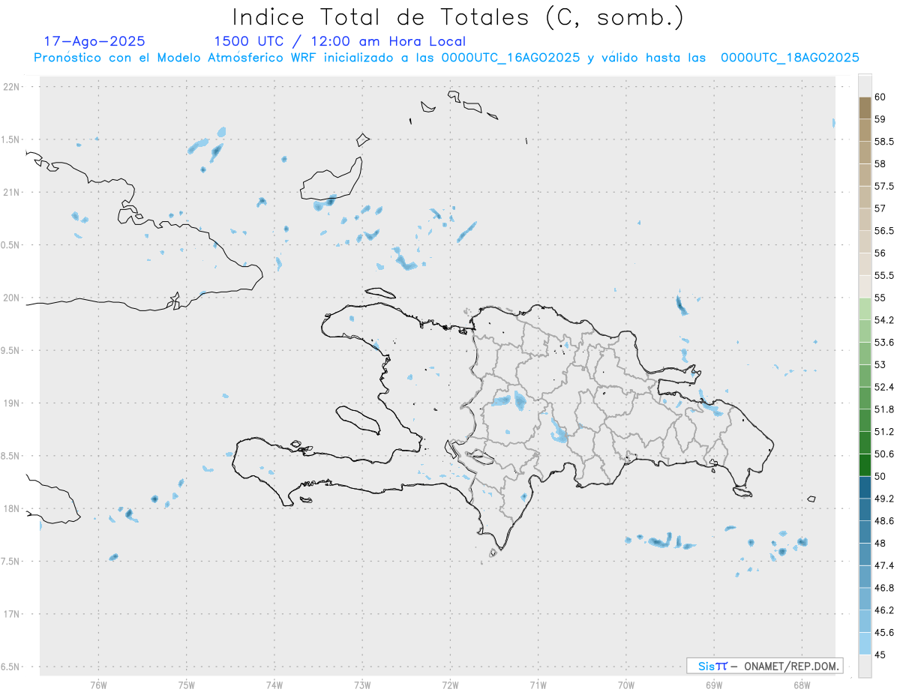
Task: Click the colorbar value '50'
Action: pyautogui.click(x=879, y=476)
